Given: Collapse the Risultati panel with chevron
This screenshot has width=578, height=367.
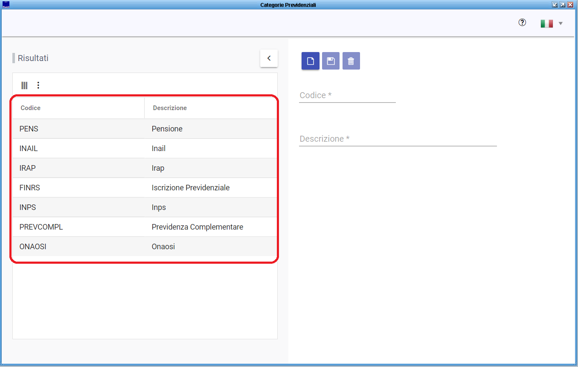Looking at the screenshot, I should tap(269, 58).
